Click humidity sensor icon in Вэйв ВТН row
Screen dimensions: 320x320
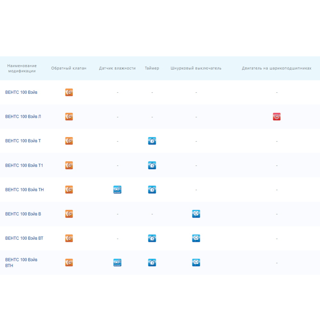(117, 262)
